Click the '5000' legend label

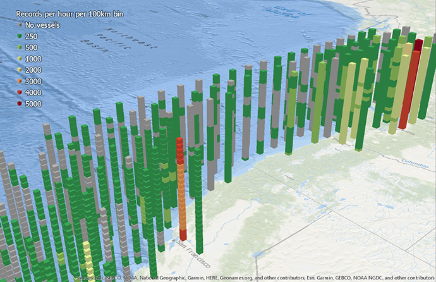coord(33,104)
